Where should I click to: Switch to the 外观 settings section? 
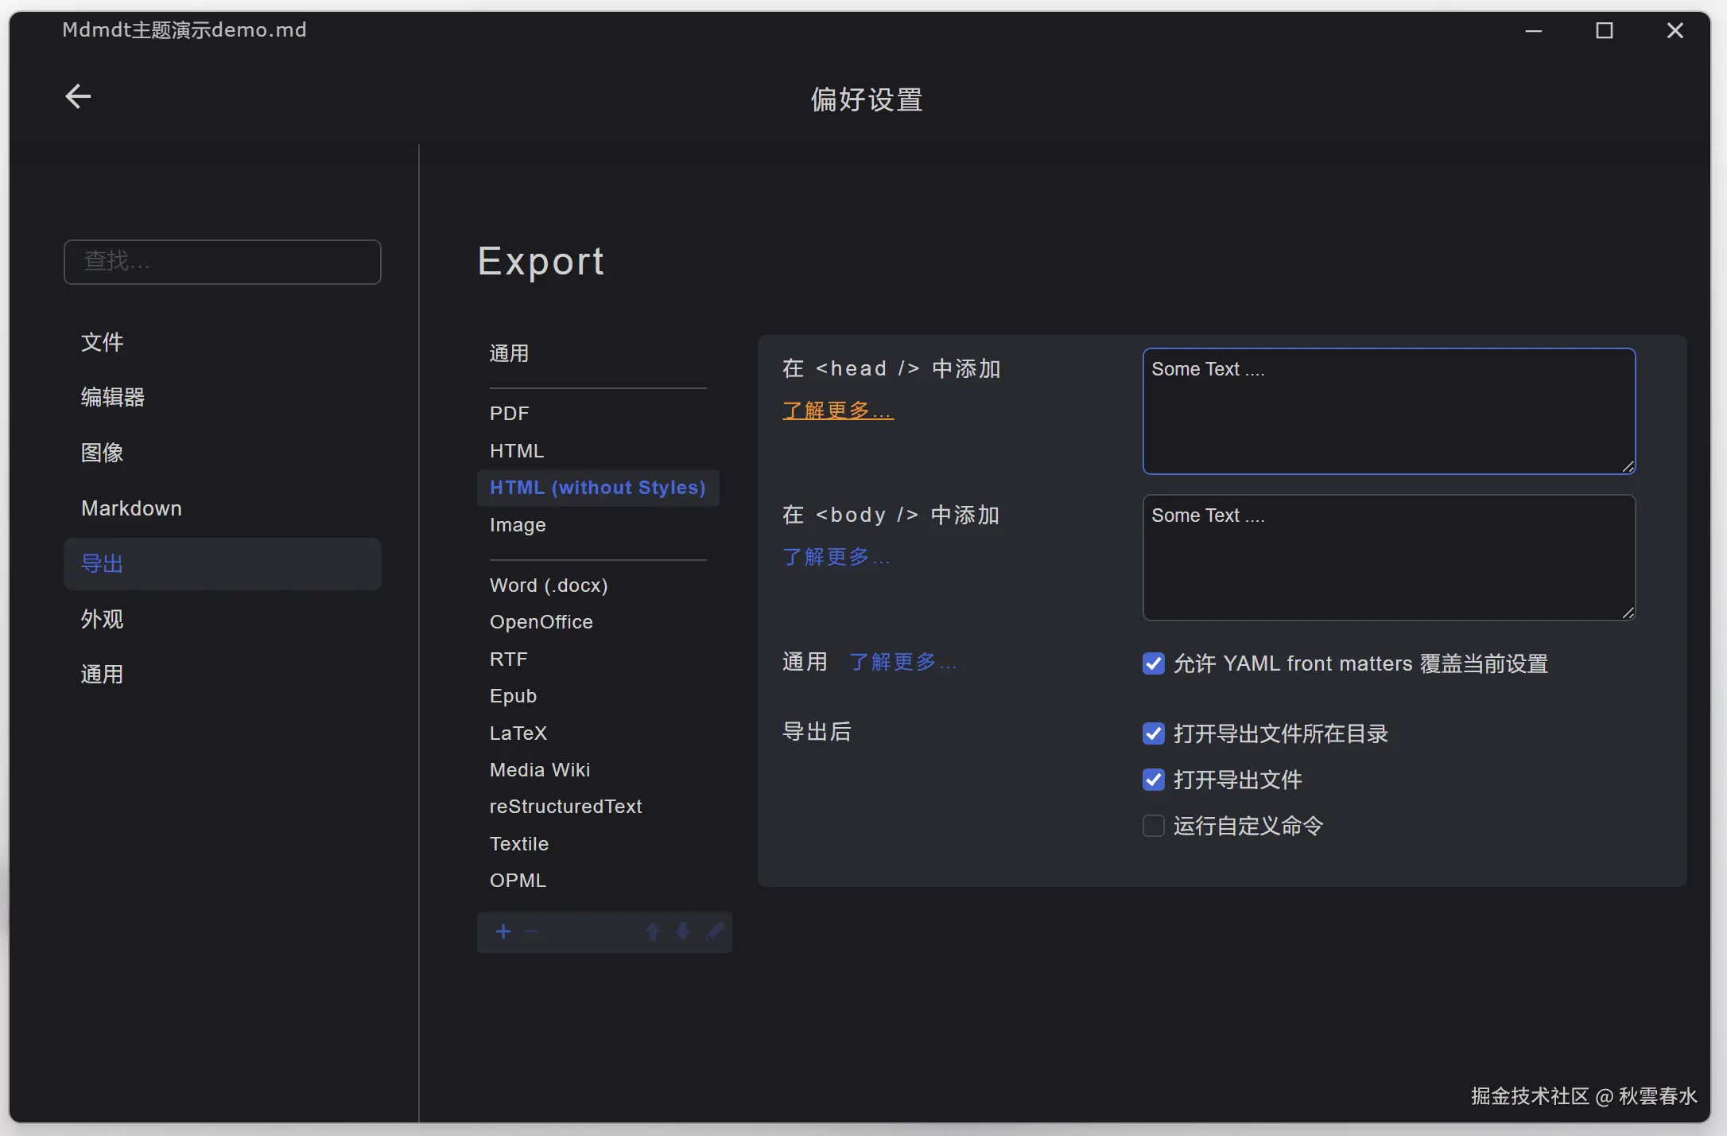[102, 618]
